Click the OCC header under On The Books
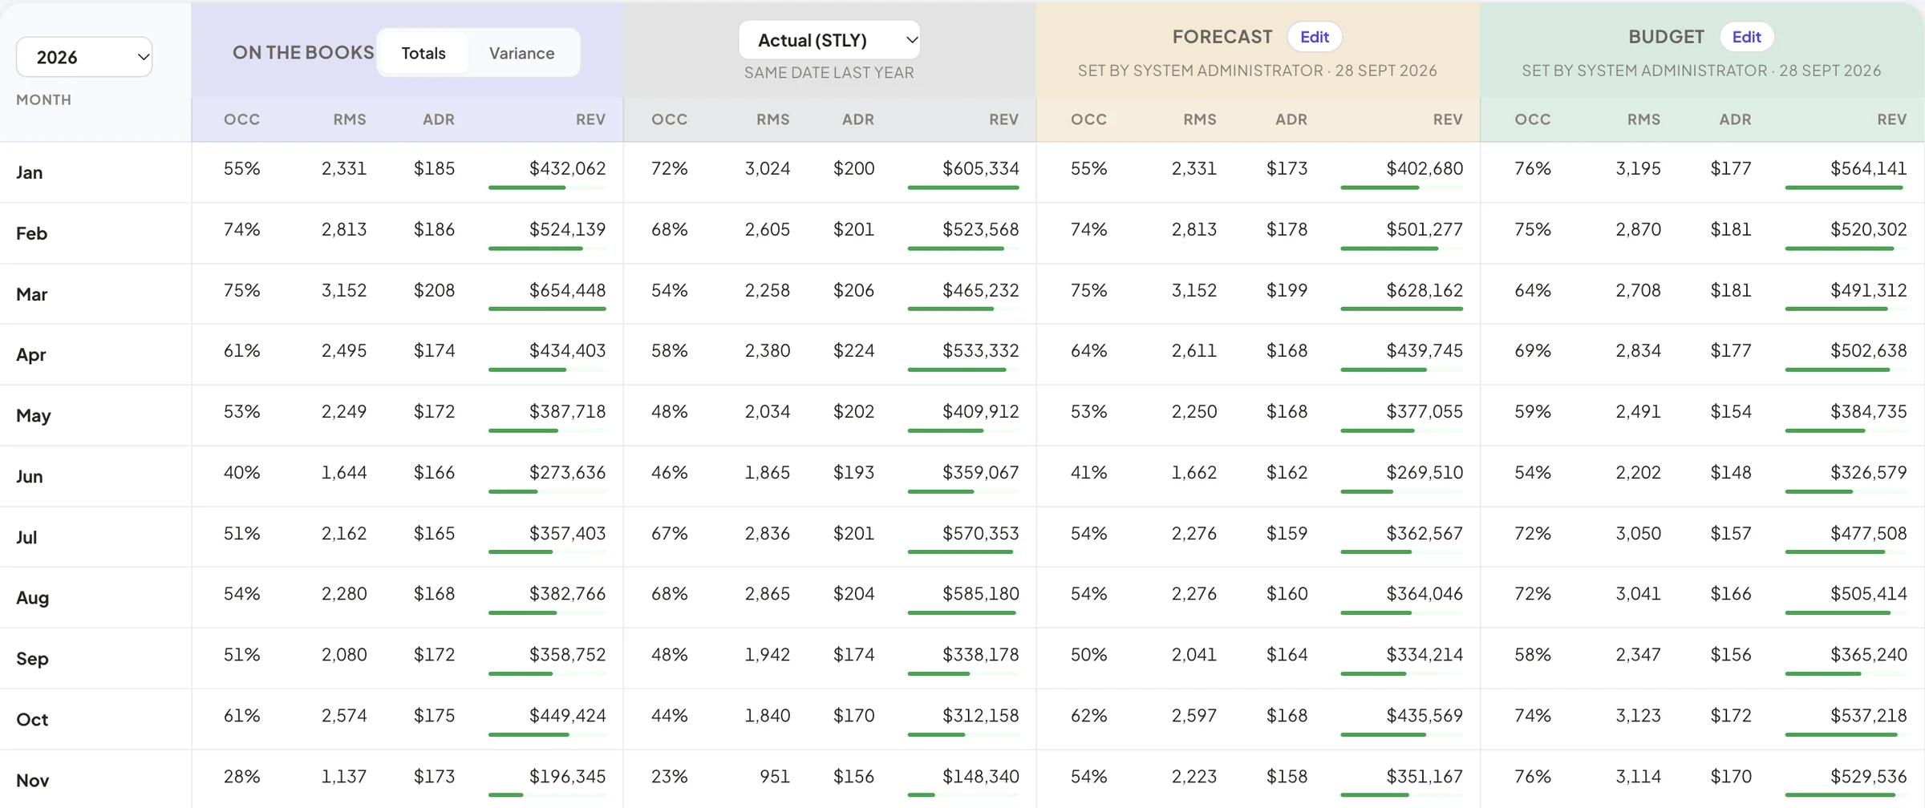Screen dimensions: 1925x808 (x=241, y=119)
